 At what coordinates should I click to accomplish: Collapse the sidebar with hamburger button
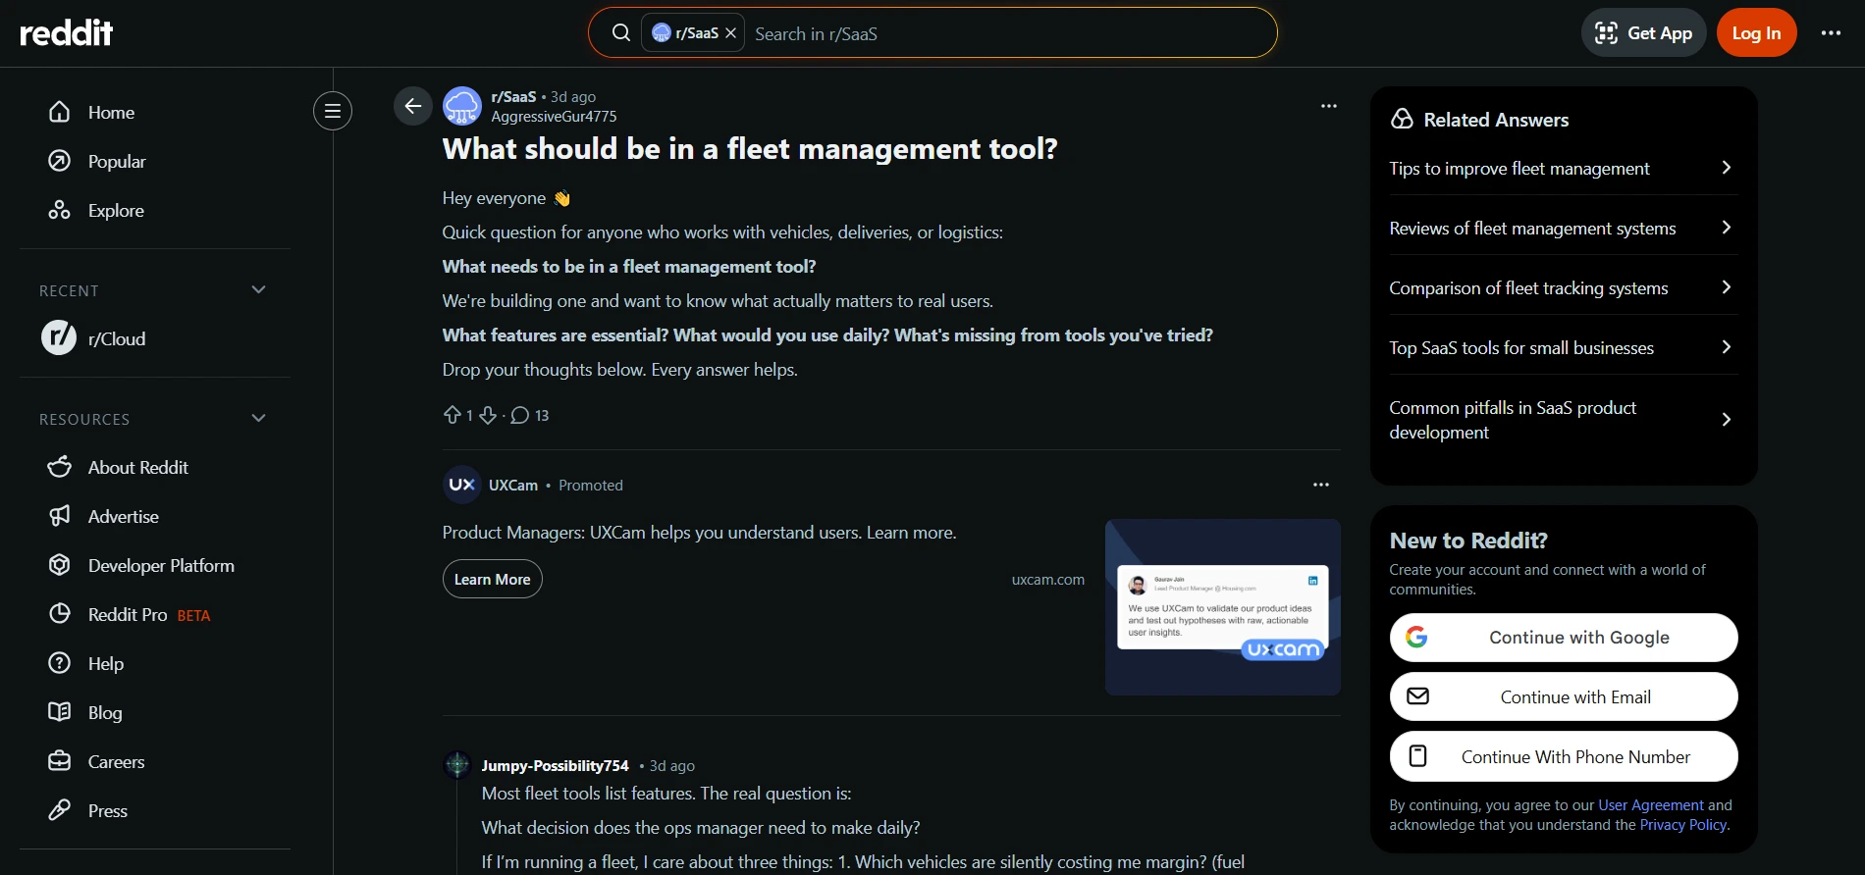coord(333,111)
